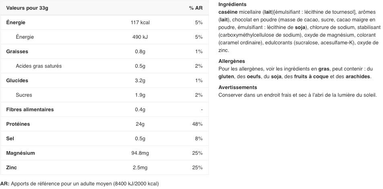Select the Zinc row label
Viewport: 383px width, 189px height.
click(x=12, y=168)
